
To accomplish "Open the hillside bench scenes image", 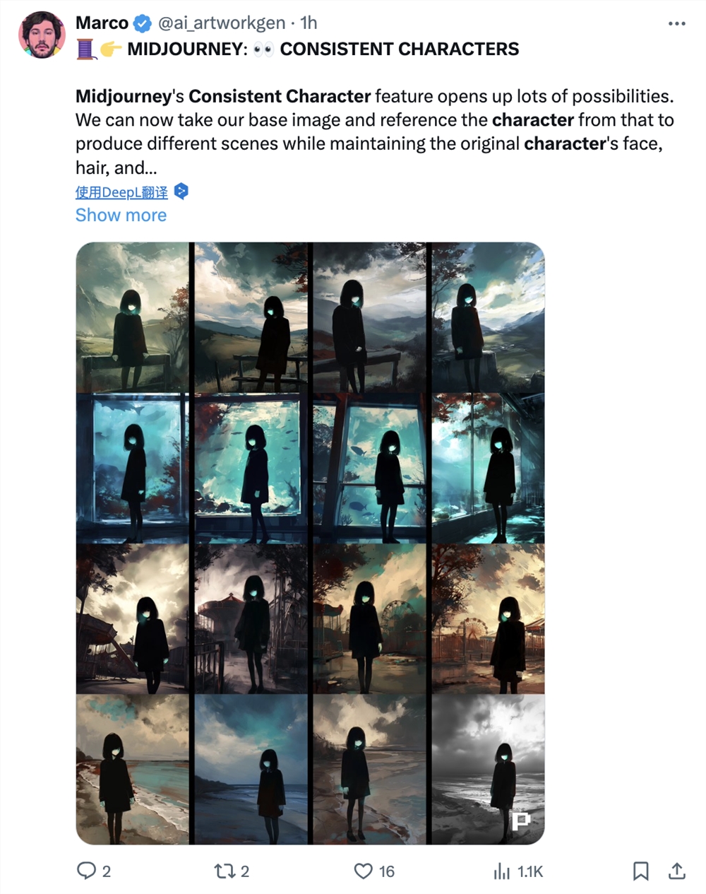I will click(310, 317).
